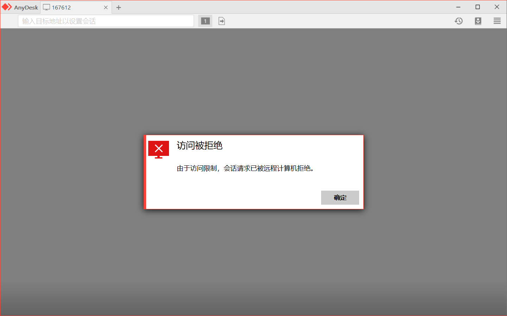The height and width of the screenshot is (316, 507).
Task: Minimize the AnyDesk window
Action: [x=458, y=7]
